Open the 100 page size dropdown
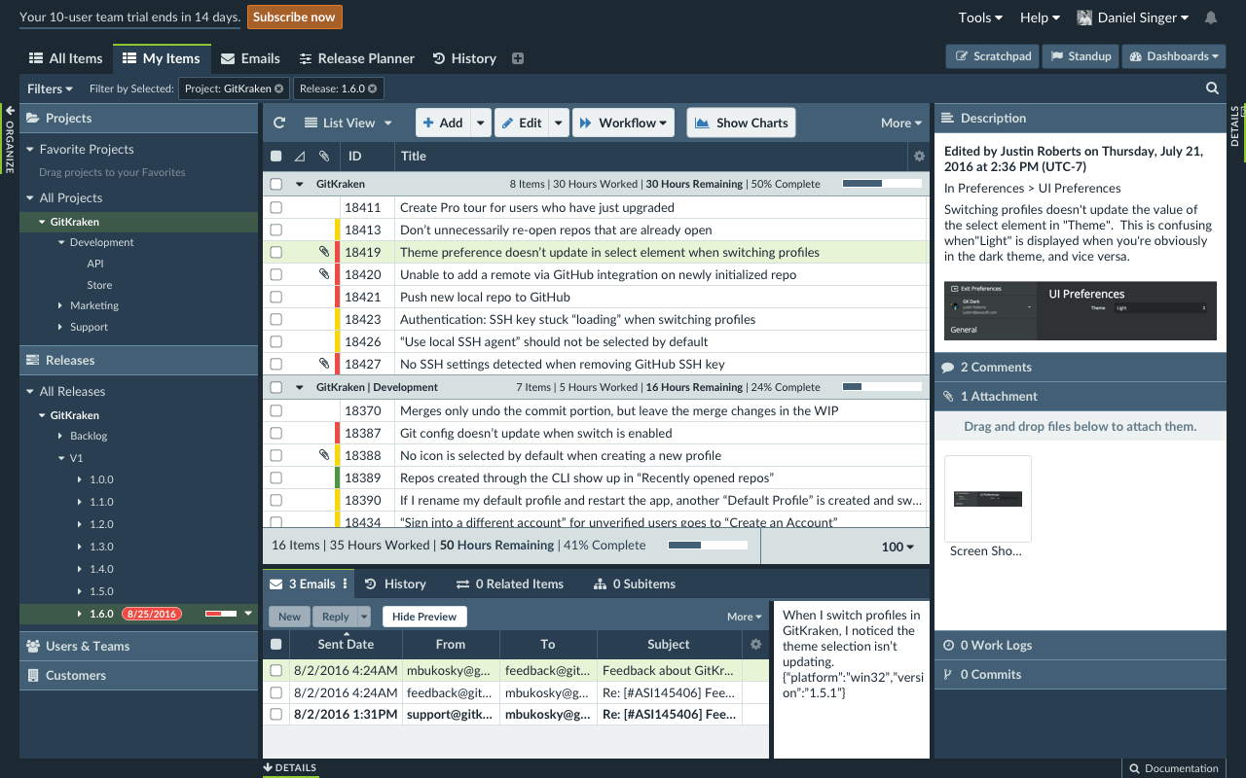The image size is (1246, 778). (898, 547)
